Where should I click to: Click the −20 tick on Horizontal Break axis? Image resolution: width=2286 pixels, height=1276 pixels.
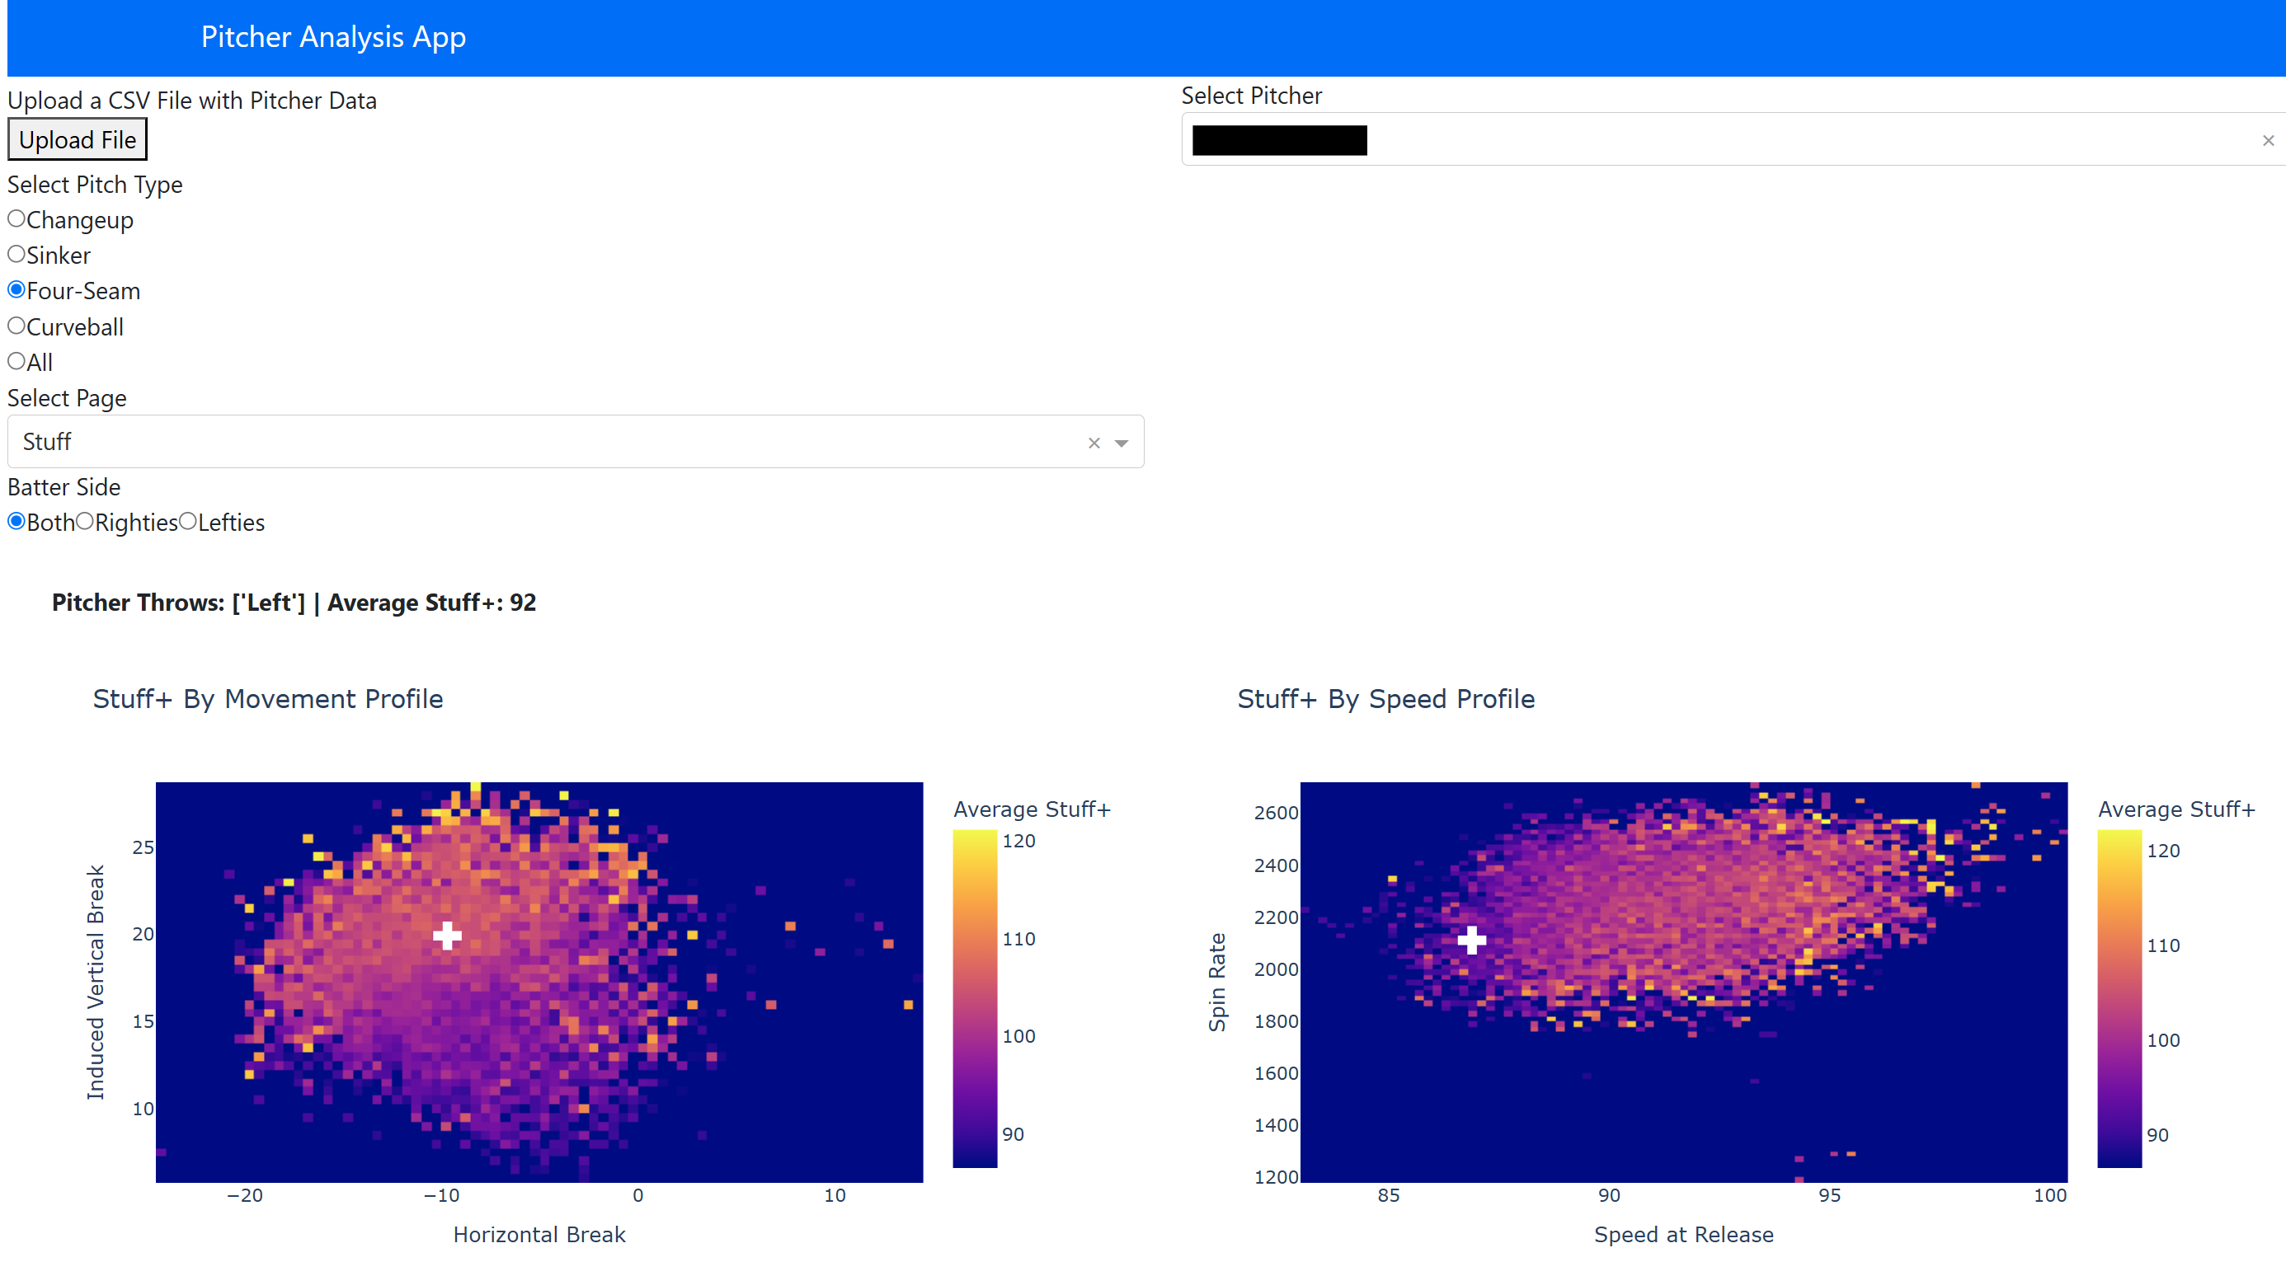pyautogui.click(x=245, y=1196)
